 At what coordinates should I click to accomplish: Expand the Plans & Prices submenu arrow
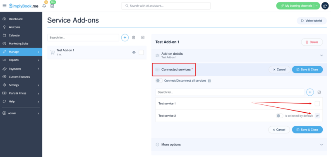[x=38, y=93]
